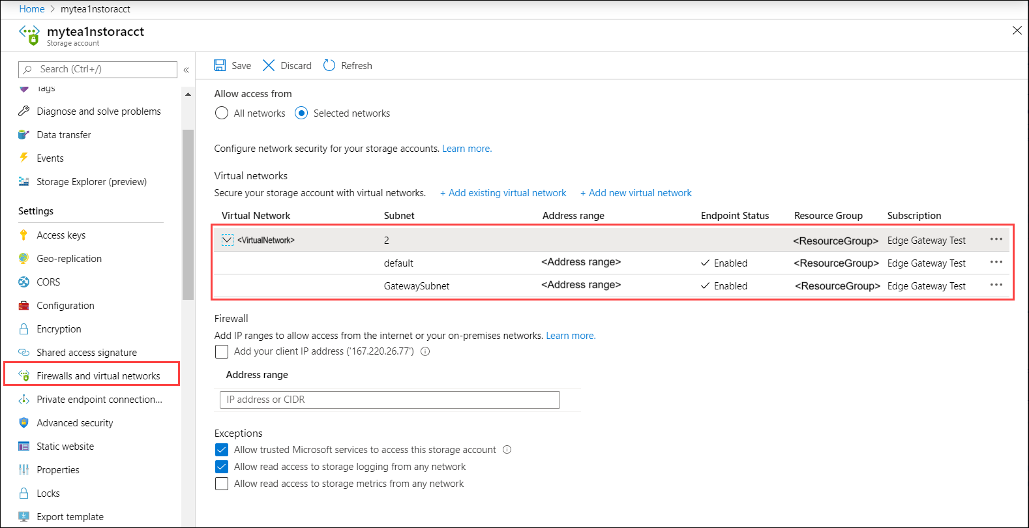1029x528 pixels.
Task: Collapse the sidebar with double chevron
Action: coord(186,70)
